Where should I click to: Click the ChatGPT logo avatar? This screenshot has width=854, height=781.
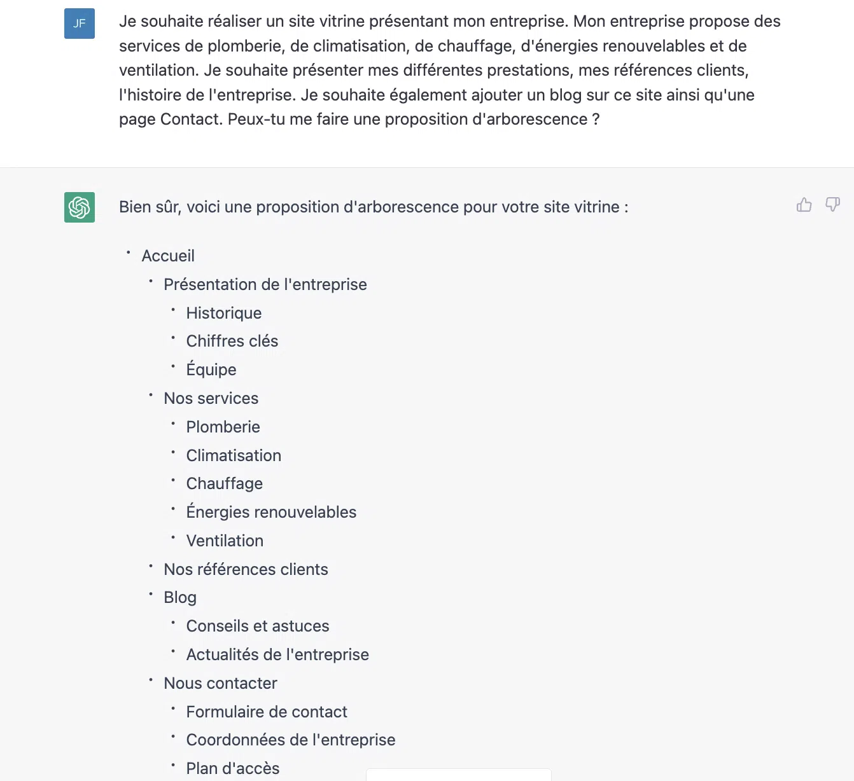click(x=80, y=207)
